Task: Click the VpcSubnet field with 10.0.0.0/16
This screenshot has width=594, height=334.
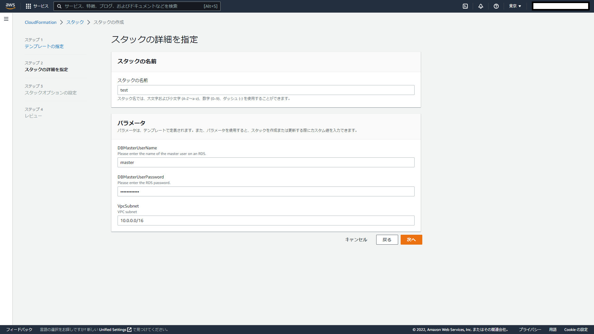Action: tap(266, 221)
